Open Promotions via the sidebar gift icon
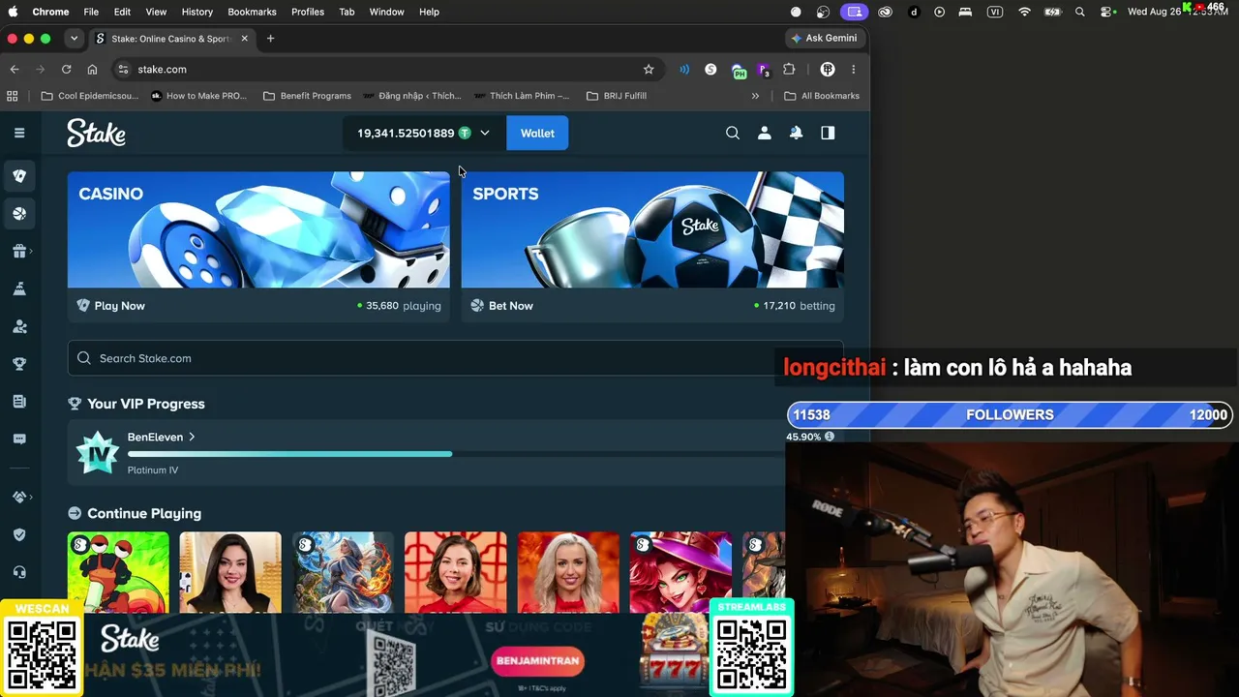1239x697 pixels. point(19,252)
